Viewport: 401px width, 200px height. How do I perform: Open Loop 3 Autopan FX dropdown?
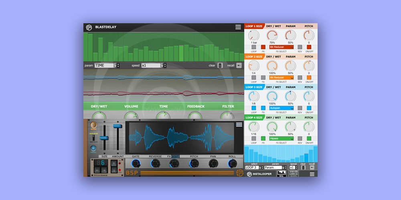[282, 108]
